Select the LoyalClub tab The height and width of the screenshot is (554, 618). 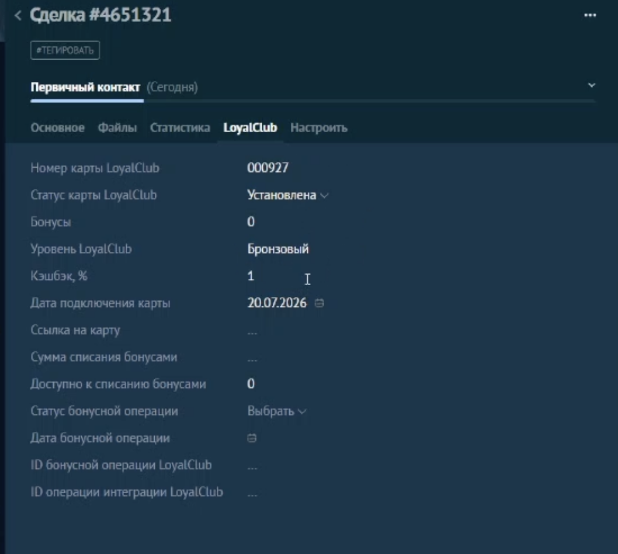250,128
